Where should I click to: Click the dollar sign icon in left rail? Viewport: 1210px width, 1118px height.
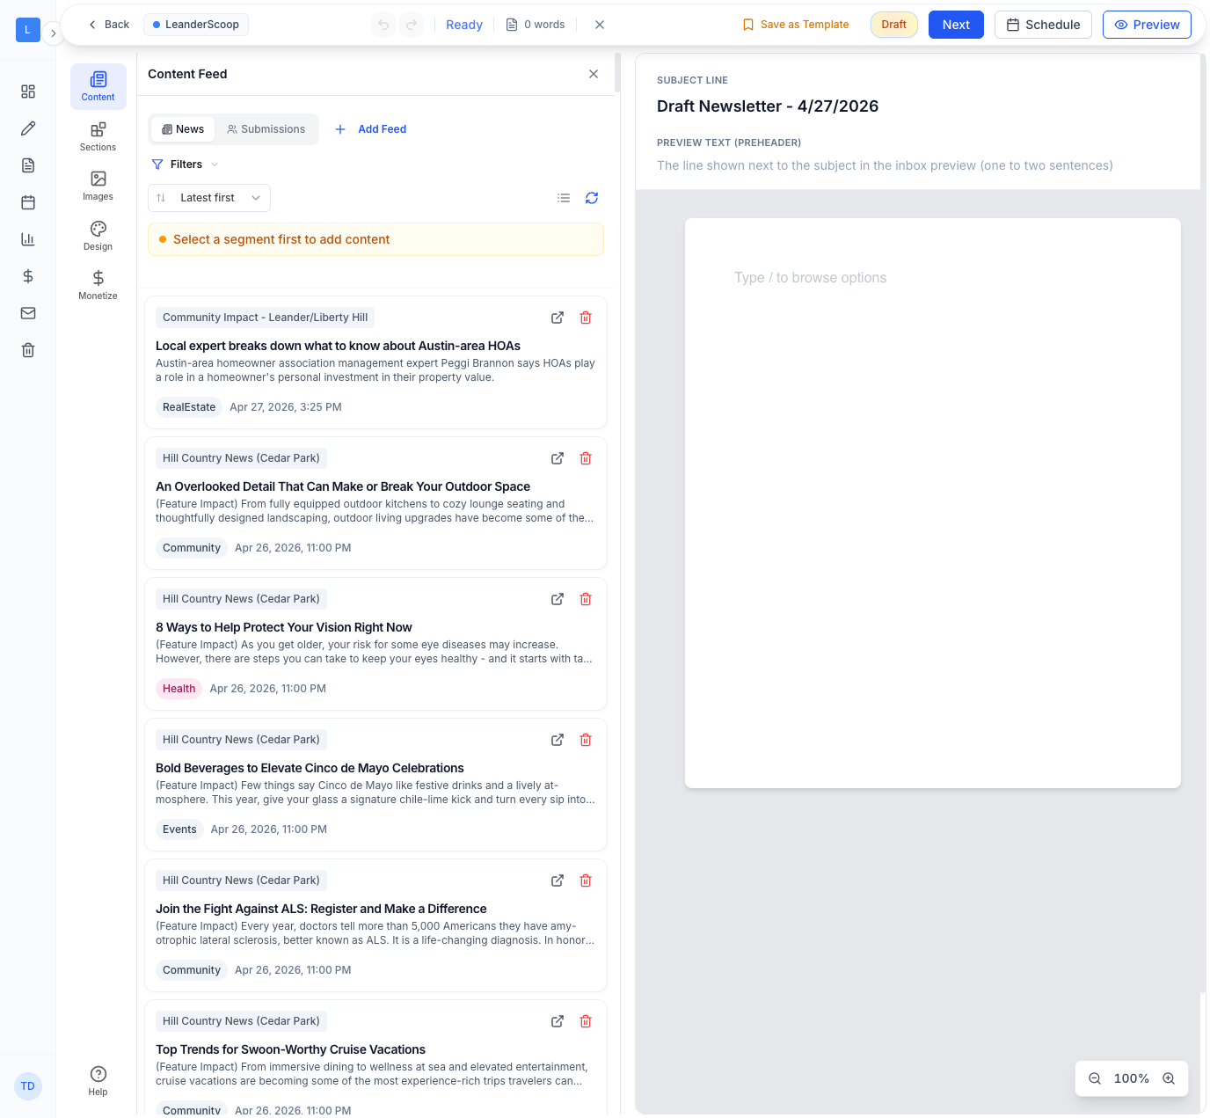[28, 276]
